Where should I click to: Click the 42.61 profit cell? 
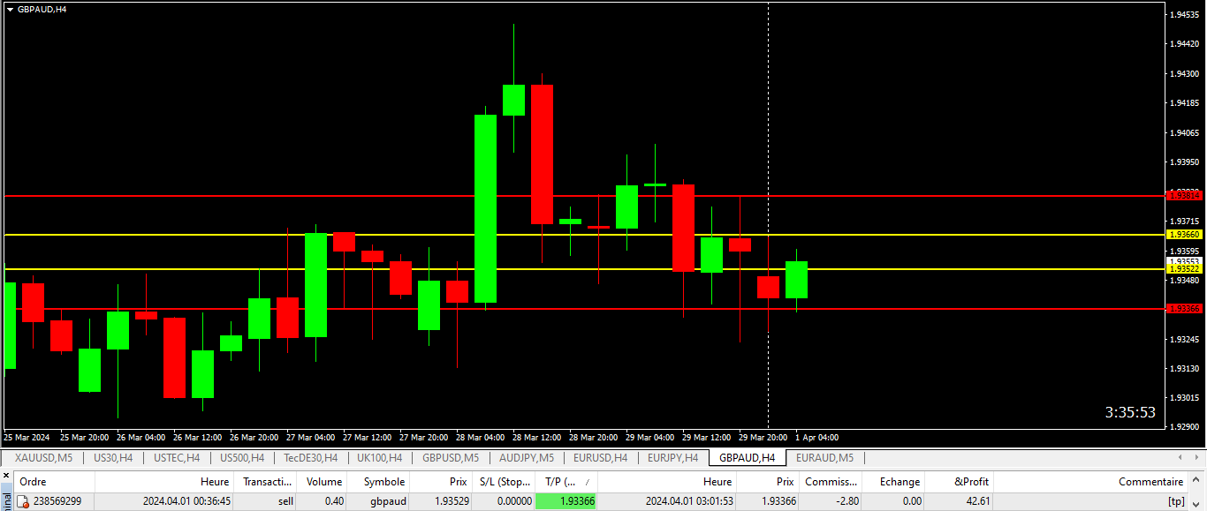[978, 501]
